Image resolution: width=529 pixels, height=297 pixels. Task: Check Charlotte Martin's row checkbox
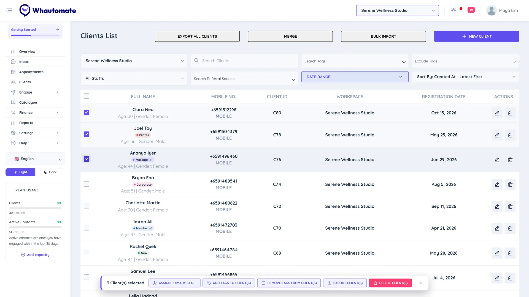(87, 206)
